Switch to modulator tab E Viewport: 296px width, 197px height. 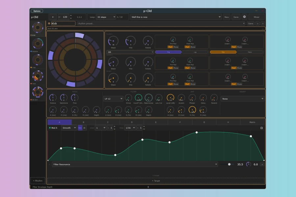156,122
